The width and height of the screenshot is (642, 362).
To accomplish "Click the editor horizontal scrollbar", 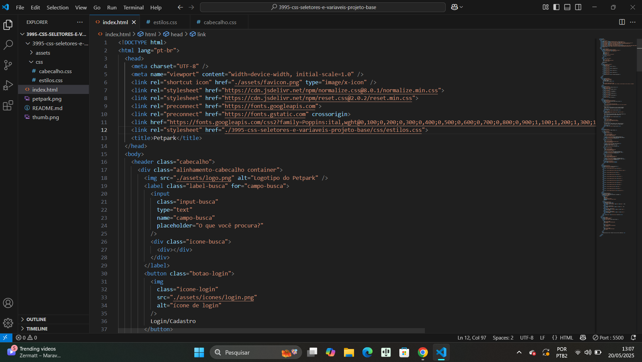I will pyautogui.click(x=271, y=331).
